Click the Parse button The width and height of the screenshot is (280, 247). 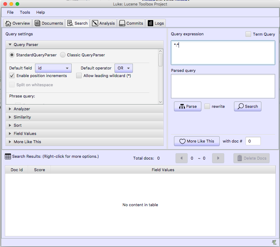point(188,106)
